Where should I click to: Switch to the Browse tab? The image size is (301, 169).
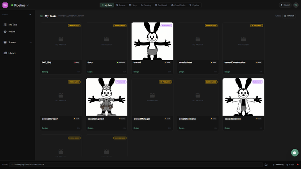(120, 5)
